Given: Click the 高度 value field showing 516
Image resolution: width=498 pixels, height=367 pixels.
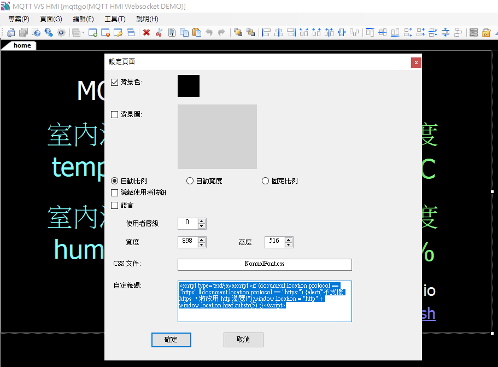Looking at the screenshot, I should tap(275, 242).
